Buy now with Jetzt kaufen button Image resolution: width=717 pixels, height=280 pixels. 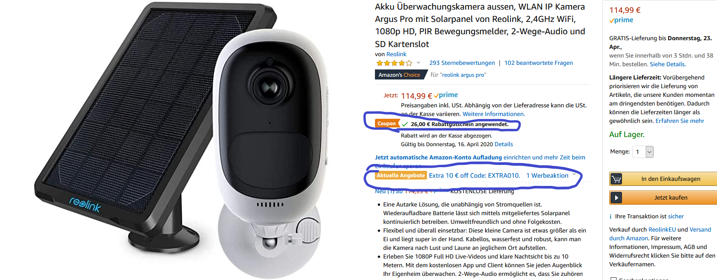pyautogui.click(x=663, y=198)
